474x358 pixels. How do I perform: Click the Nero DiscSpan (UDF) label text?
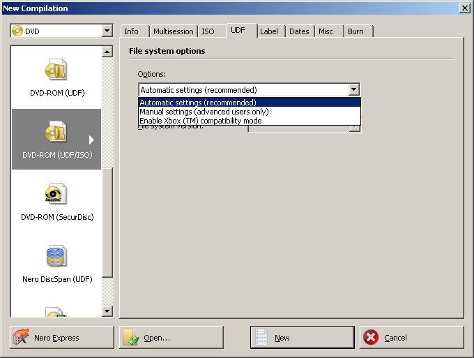(x=57, y=279)
